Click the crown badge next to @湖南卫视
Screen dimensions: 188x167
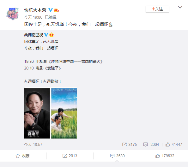[52, 35]
